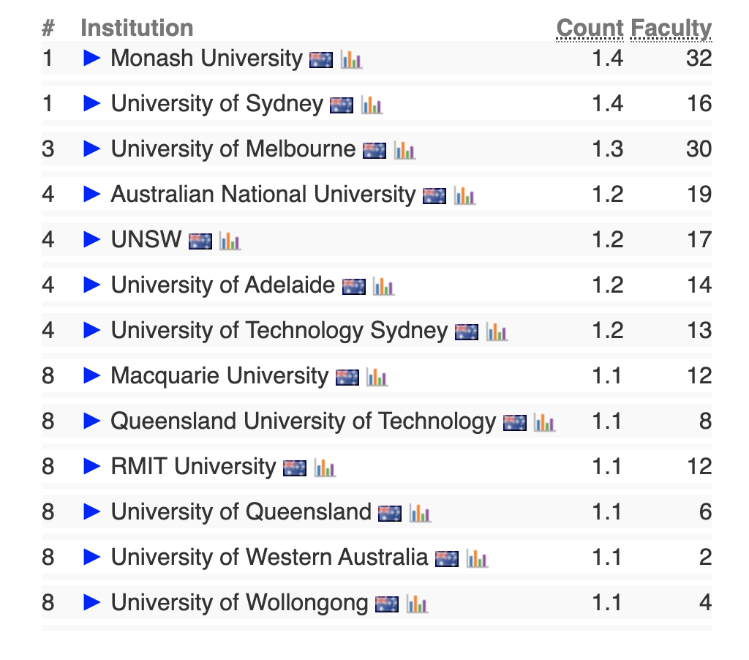Click the chart icon next to University of Melbourne
Screen dimensions: 749x660
(x=405, y=151)
